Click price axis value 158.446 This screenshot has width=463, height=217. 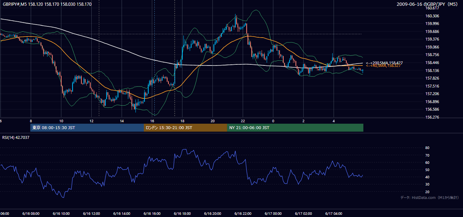[x=433, y=63]
